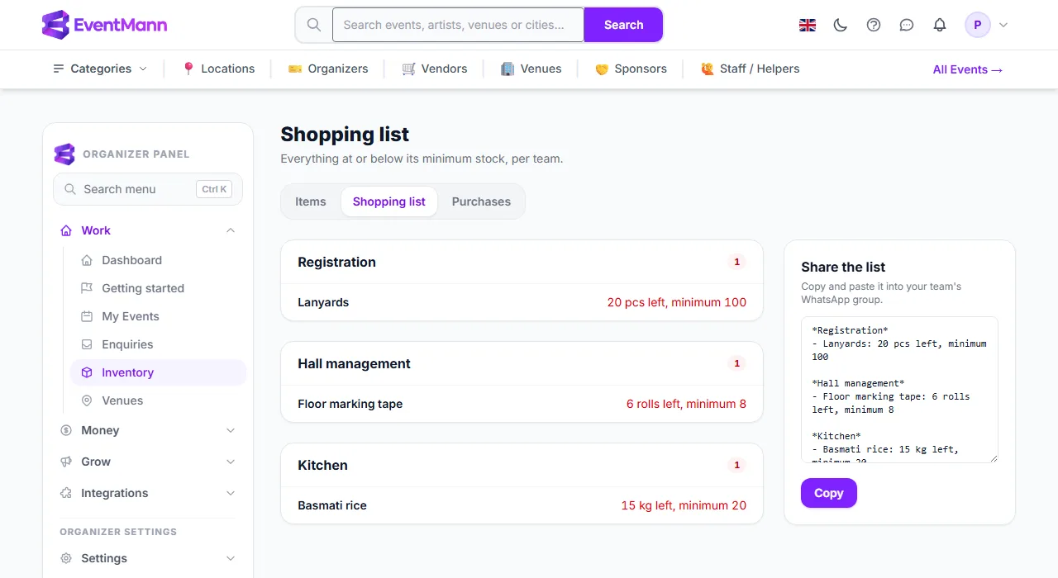Go to Vendors
The image size is (1058, 578).
435,69
